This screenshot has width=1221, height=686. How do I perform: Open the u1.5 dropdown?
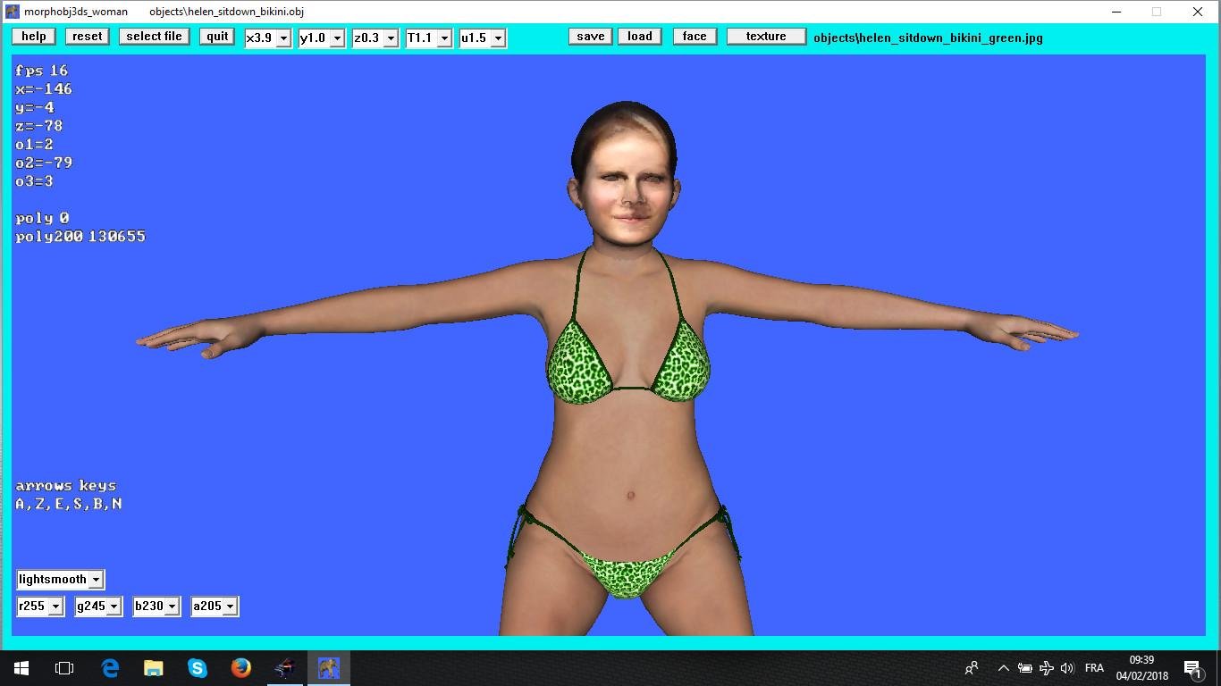pyautogui.click(x=483, y=38)
